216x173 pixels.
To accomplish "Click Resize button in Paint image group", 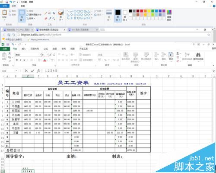I will pos(34,15).
